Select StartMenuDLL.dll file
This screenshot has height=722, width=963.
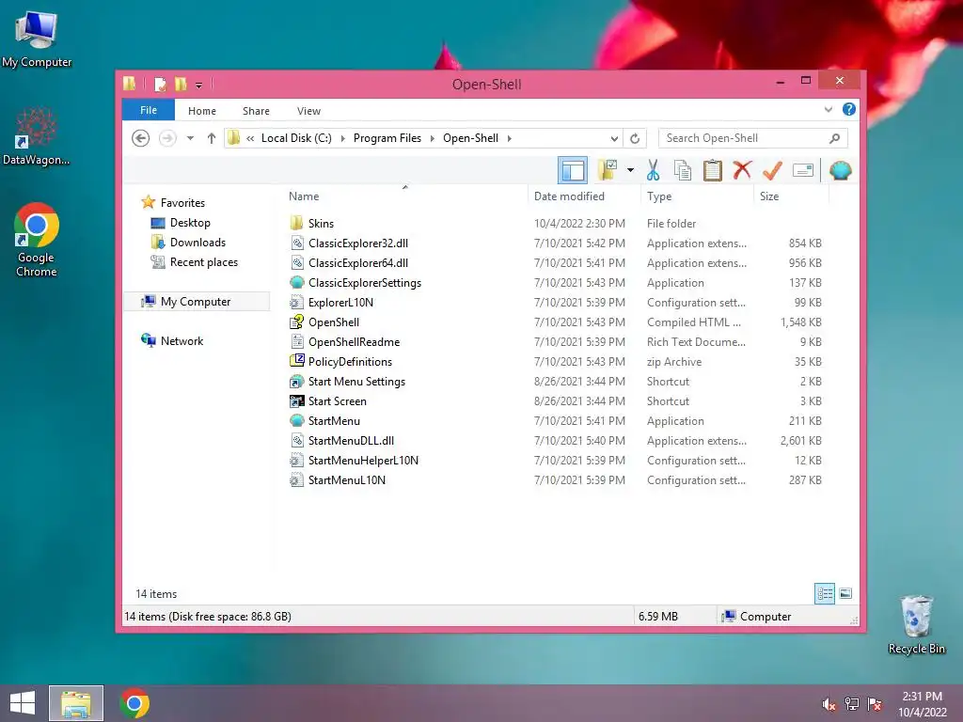pos(351,440)
